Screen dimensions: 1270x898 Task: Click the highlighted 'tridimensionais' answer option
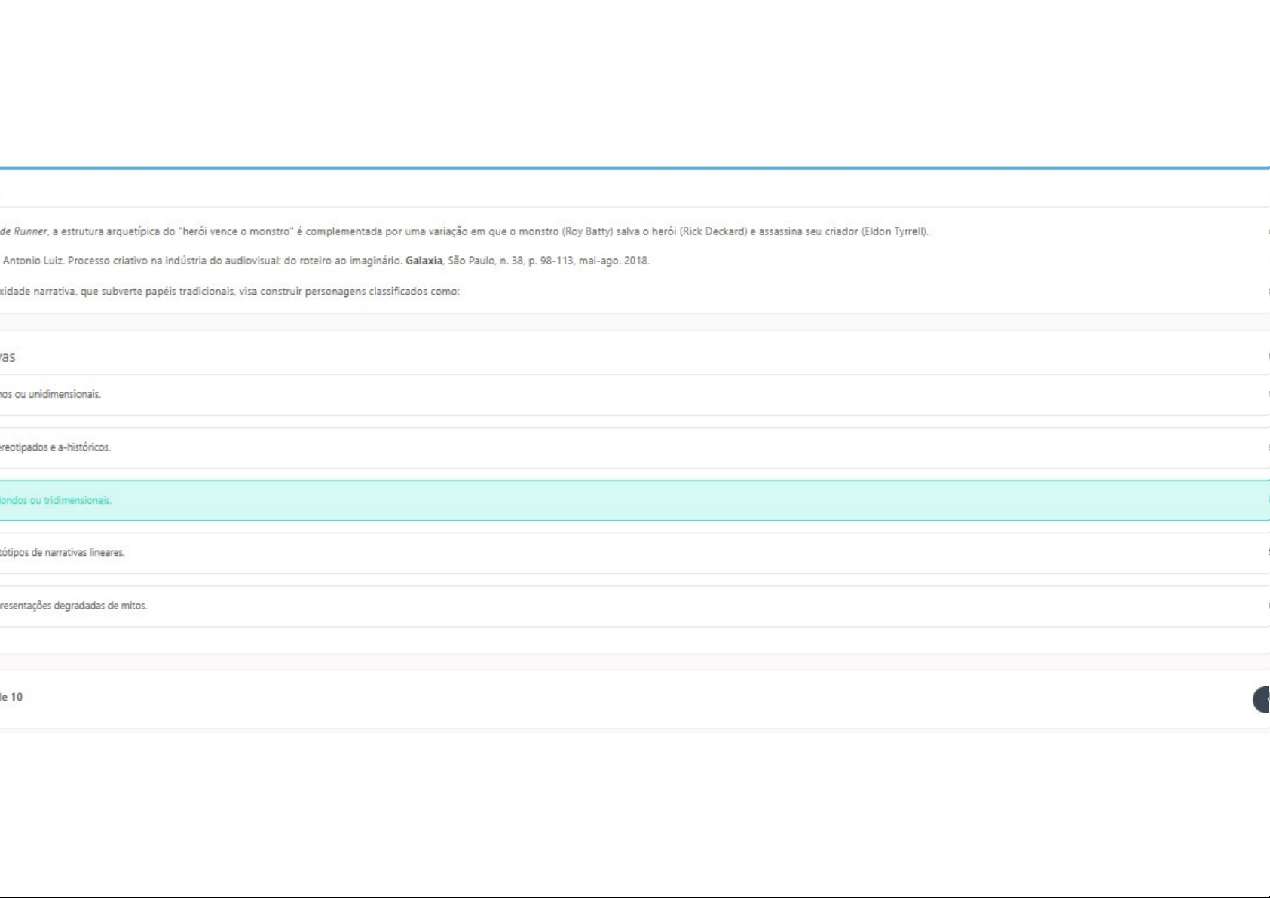[57, 500]
